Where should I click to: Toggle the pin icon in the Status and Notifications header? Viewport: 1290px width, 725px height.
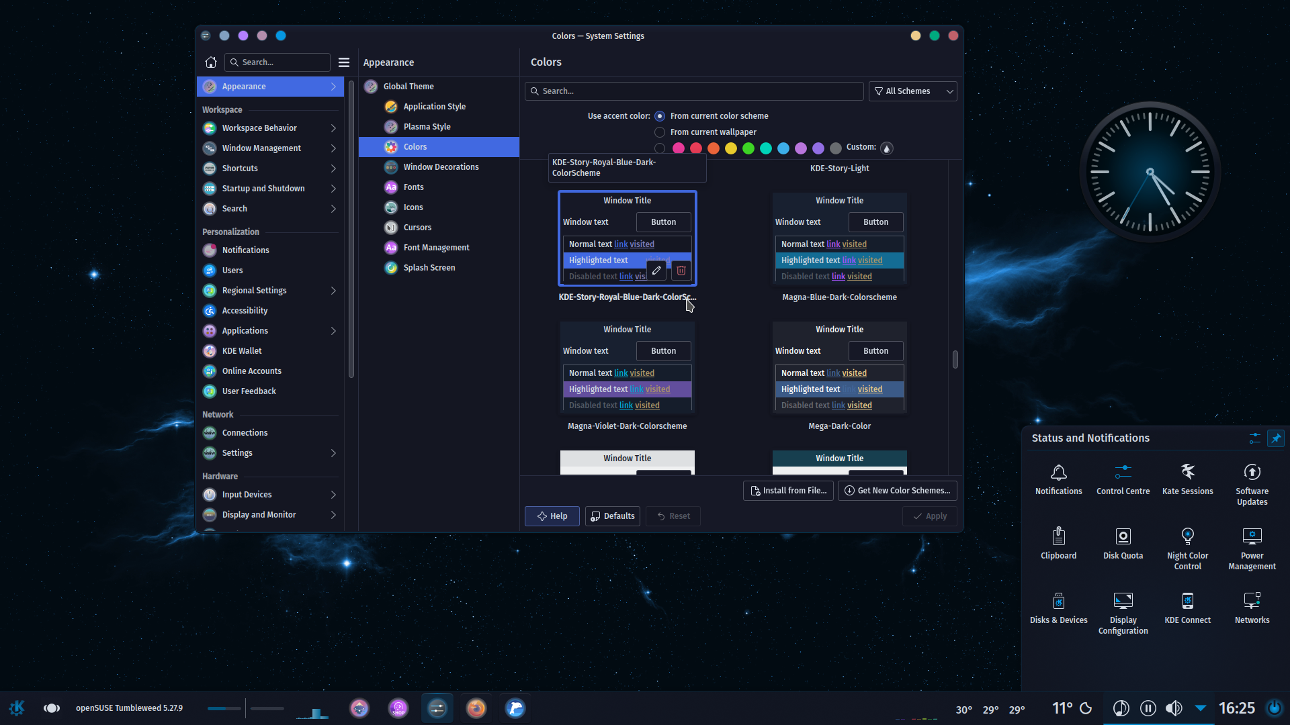click(1275, 438)
